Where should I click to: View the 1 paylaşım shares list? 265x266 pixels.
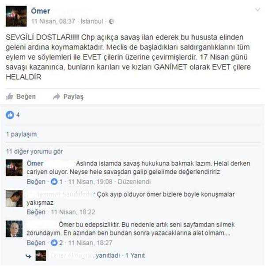coord(21,134)
